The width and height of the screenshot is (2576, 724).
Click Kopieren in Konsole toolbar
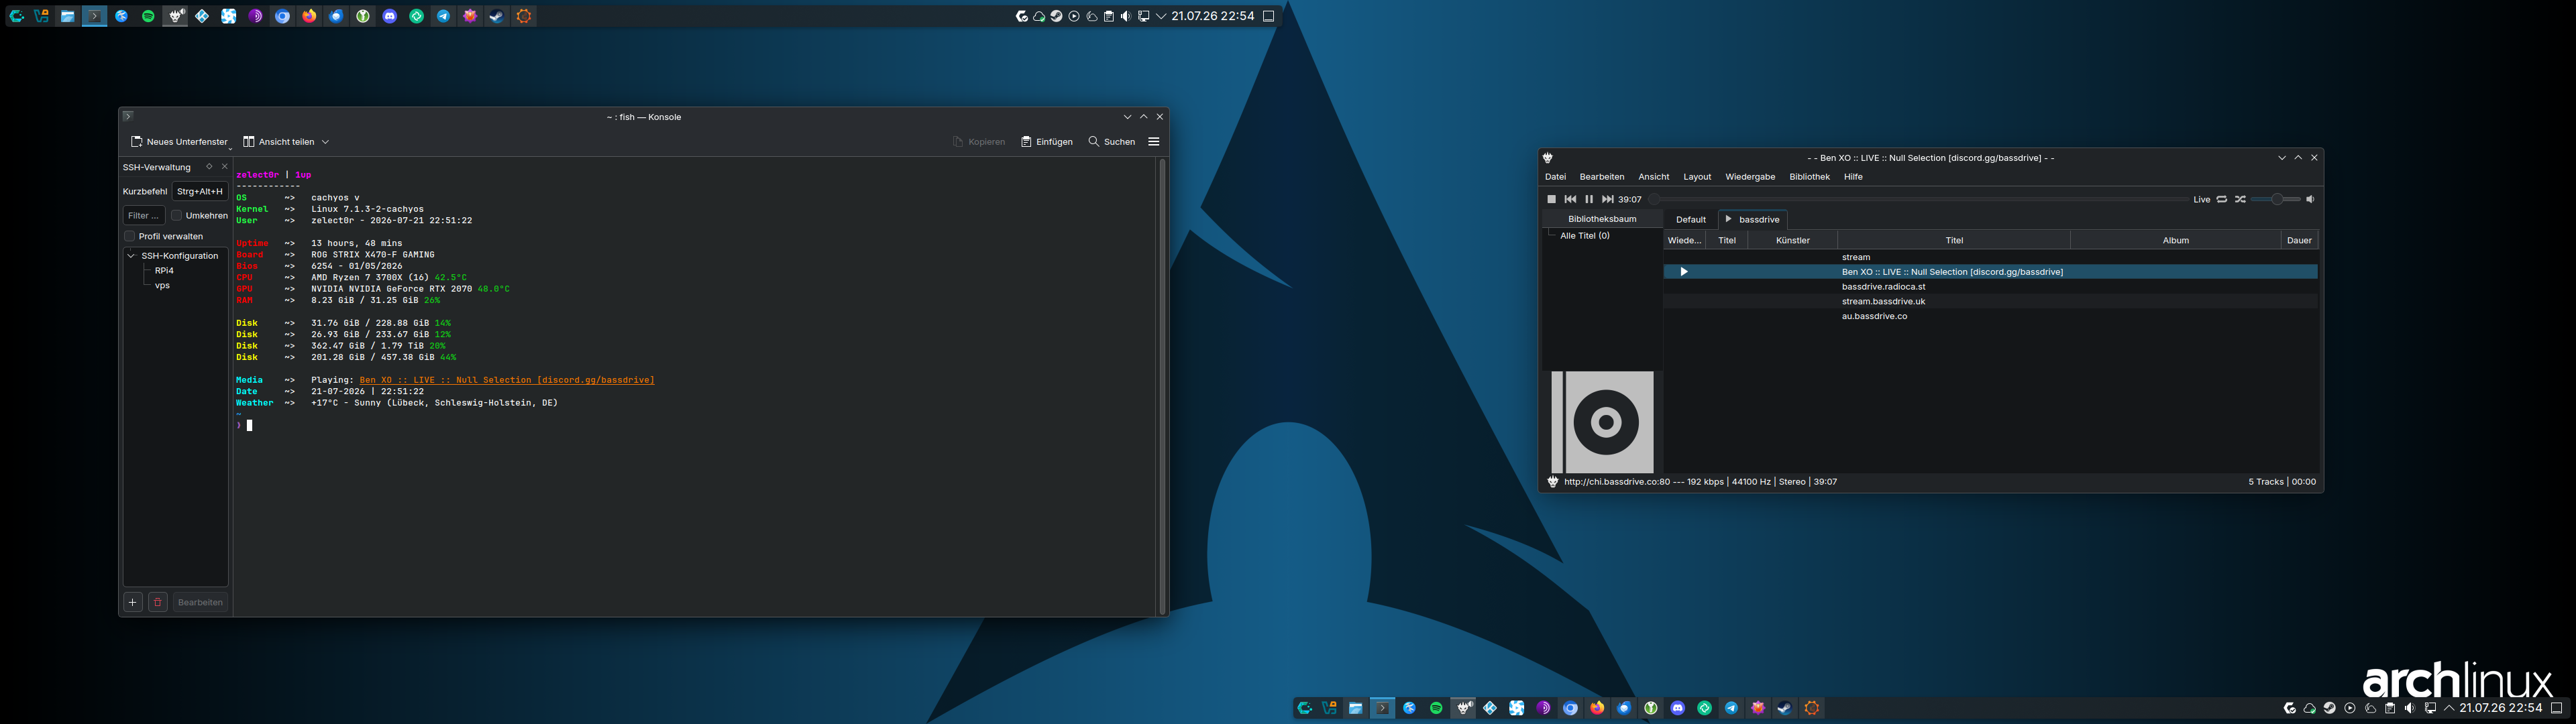point(979,142)
